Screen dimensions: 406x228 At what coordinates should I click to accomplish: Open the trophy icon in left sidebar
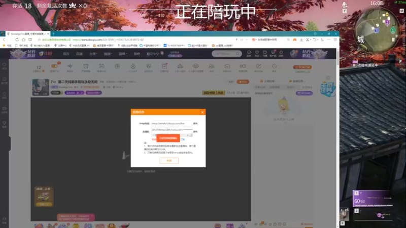point(5,123)
